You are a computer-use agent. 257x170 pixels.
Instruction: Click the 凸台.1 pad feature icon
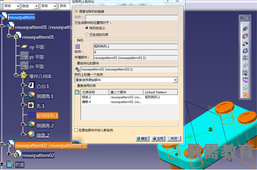[x=31, y=85]
